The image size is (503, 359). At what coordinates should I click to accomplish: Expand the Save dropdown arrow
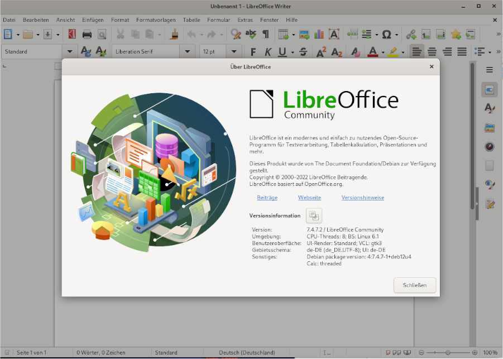click(x=58, y=35)
